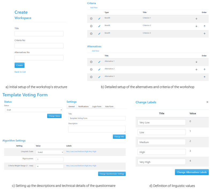211x190 pixels.
Task: Click the Create workspace button
Action: tap(20, 65)
